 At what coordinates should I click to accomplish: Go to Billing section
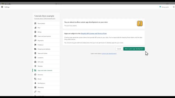pyautogui.click(x=46, y=32)
